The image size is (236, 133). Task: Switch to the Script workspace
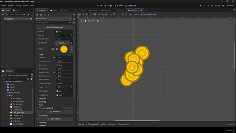click(108, 6)
